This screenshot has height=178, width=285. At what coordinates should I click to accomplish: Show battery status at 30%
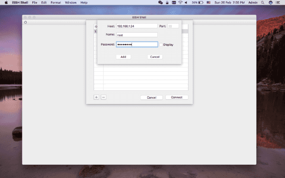[198, 2]
